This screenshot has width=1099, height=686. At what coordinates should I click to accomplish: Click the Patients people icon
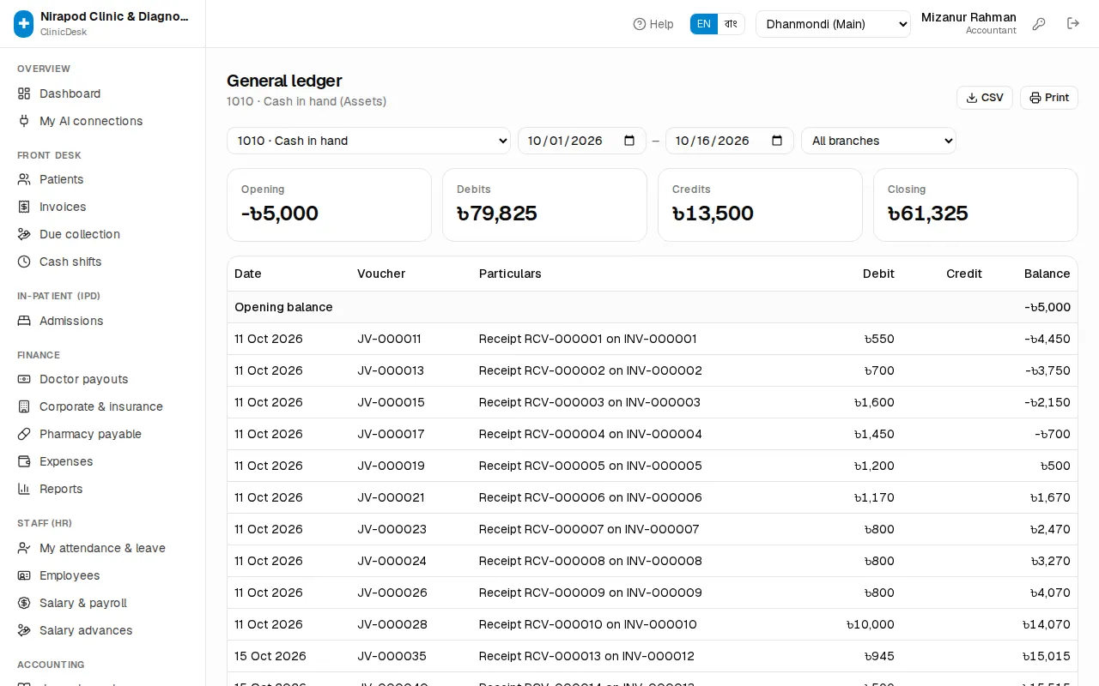(x=24, y=179)
